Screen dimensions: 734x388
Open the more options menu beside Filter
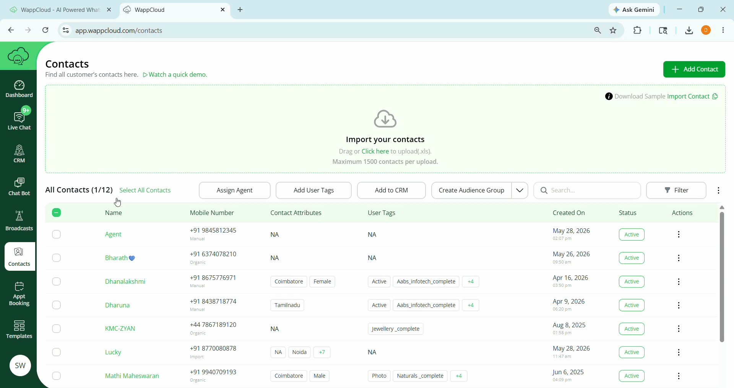(x=719, y=190)
